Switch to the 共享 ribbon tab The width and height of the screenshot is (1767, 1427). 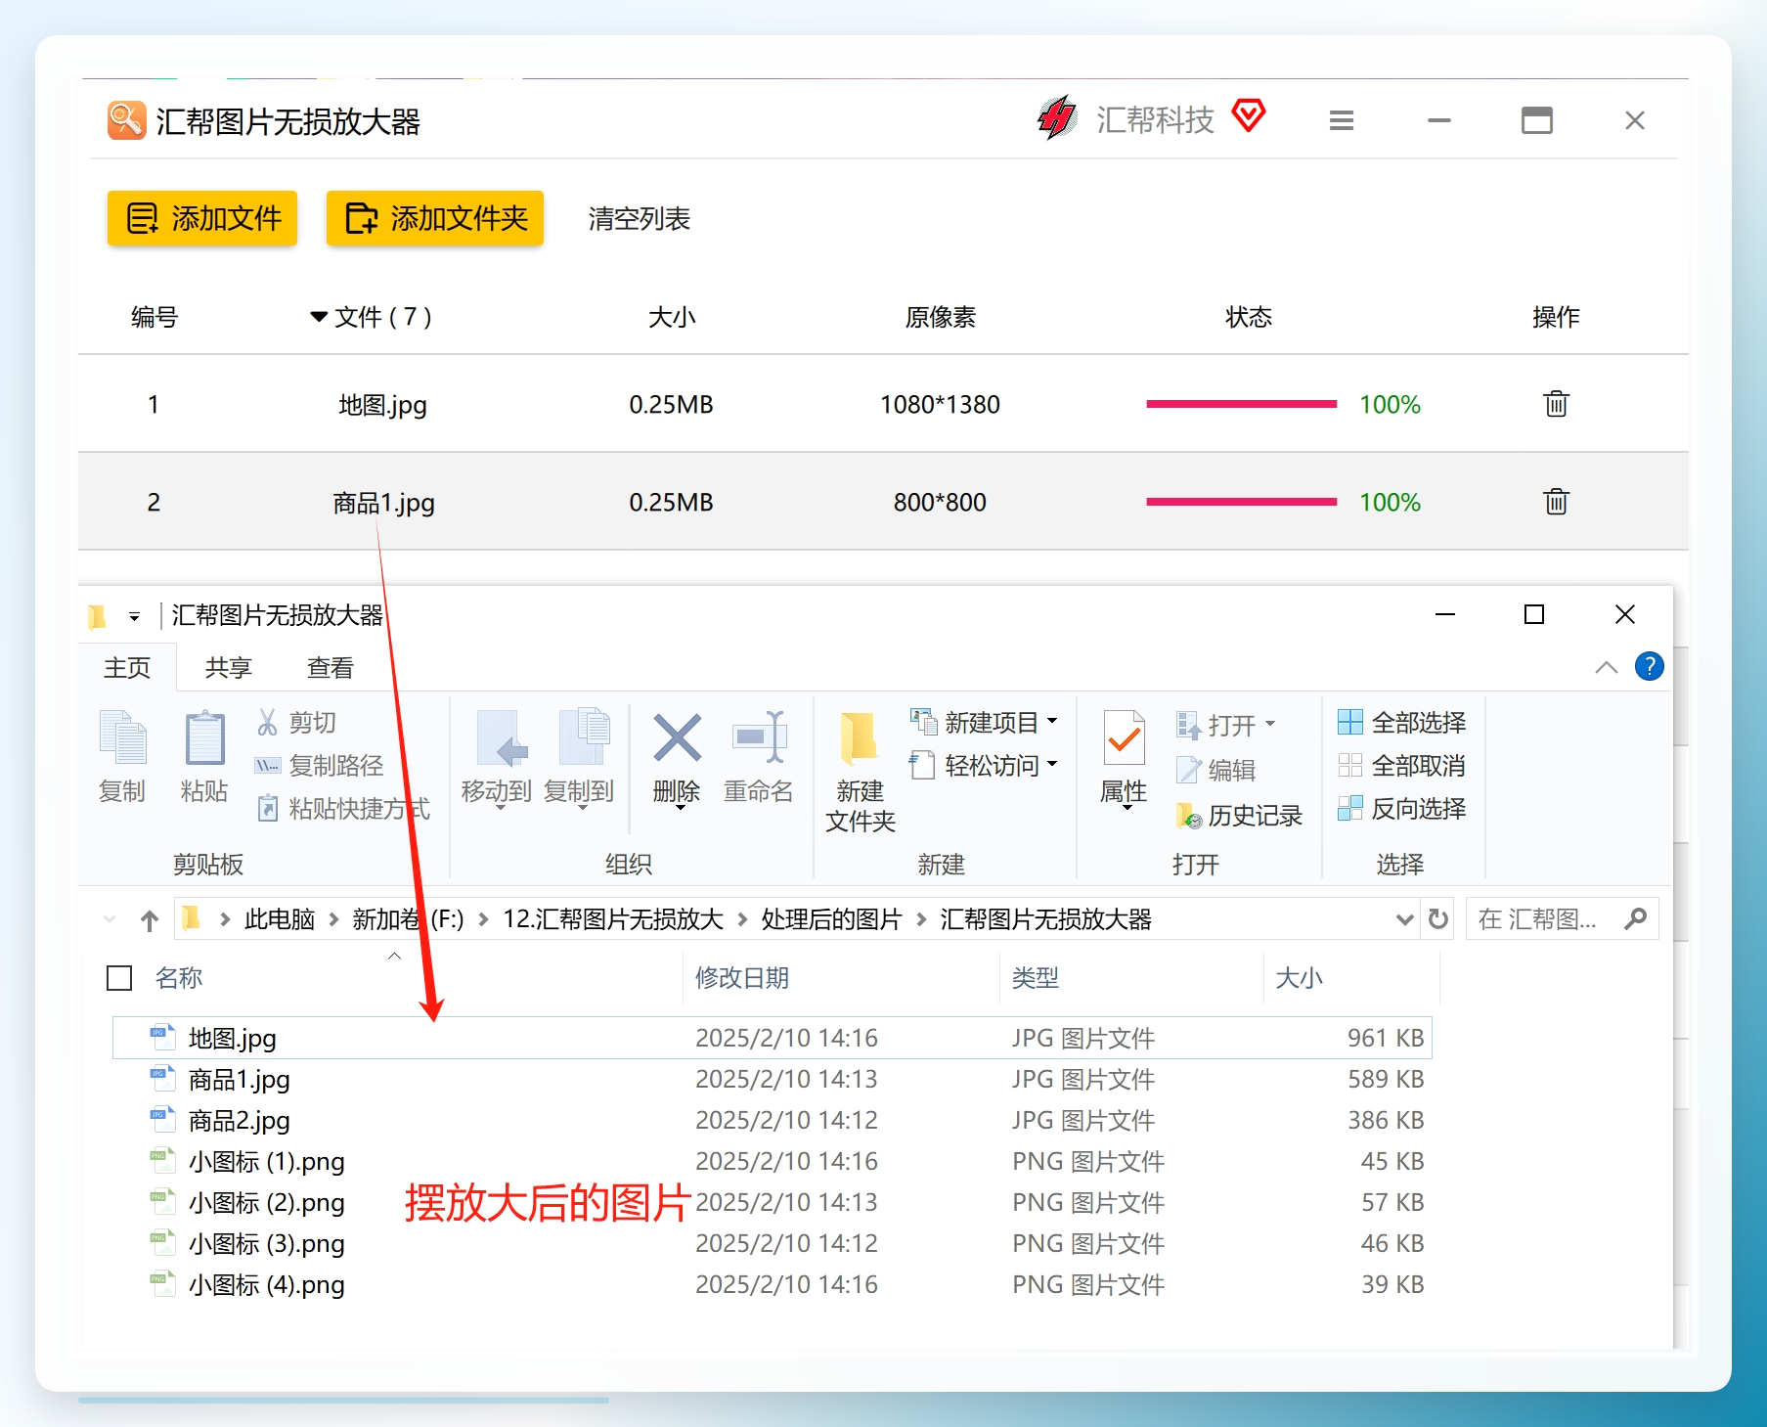tap(229, 668)
